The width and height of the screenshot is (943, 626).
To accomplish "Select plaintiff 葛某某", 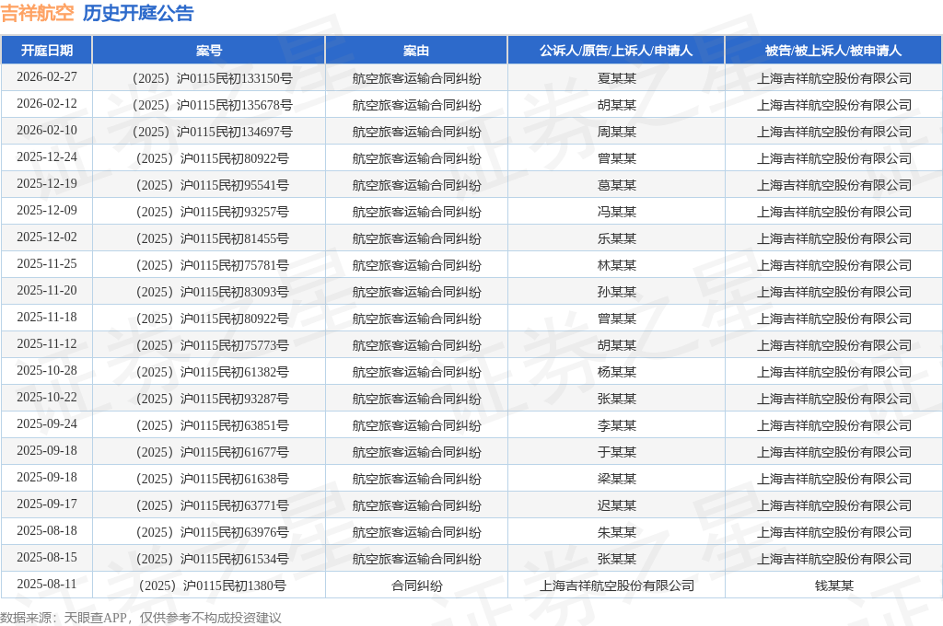I will pos(616,185).
